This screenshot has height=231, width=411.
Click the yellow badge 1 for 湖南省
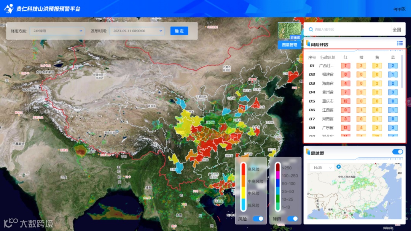[x=377, y=119]
